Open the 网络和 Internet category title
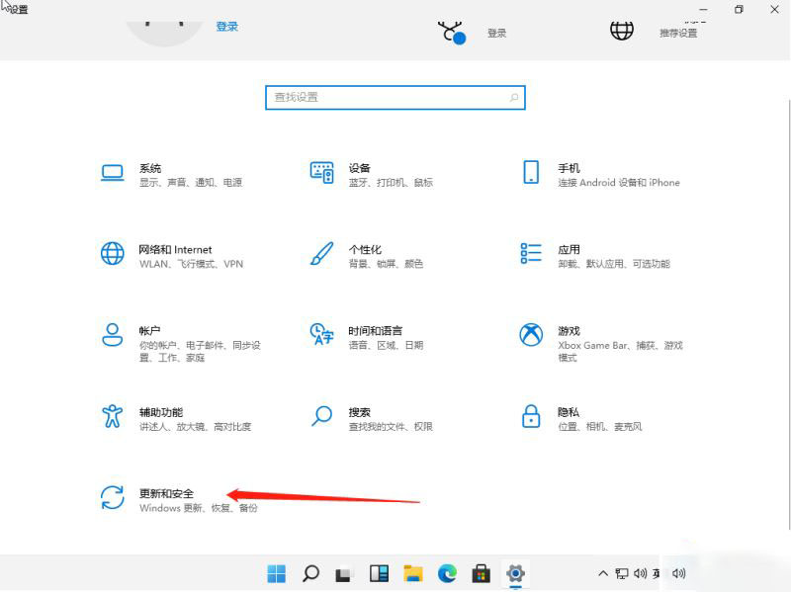The width and height of the screenshot is (791, 592). click(175, 250)
